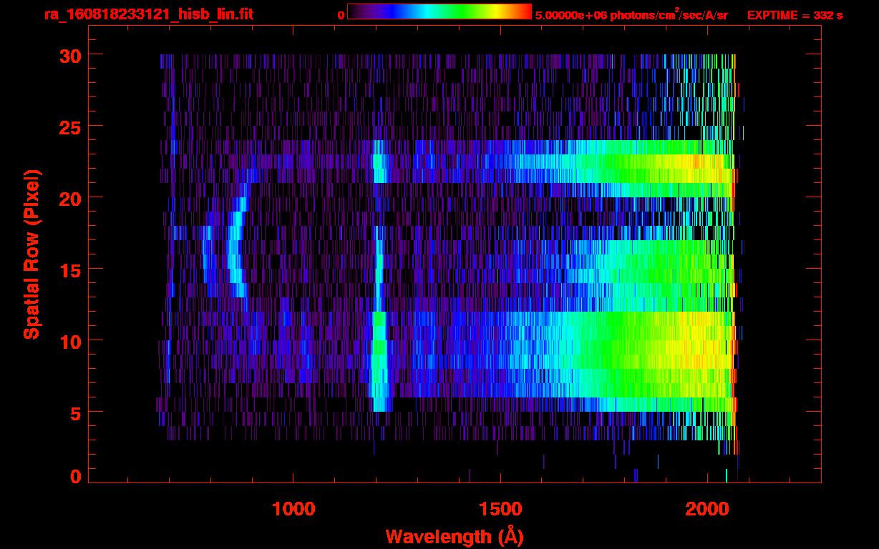Click the color bar minimum value 0
The image size is (879, 549).
pos(341,15)
